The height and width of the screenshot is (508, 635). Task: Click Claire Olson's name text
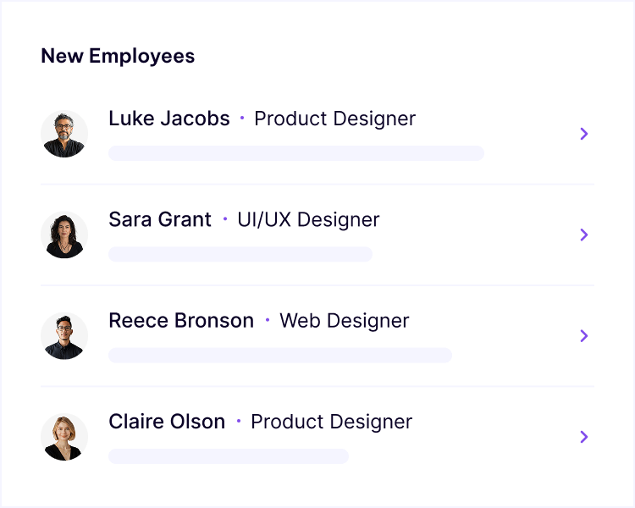(167, 422)
